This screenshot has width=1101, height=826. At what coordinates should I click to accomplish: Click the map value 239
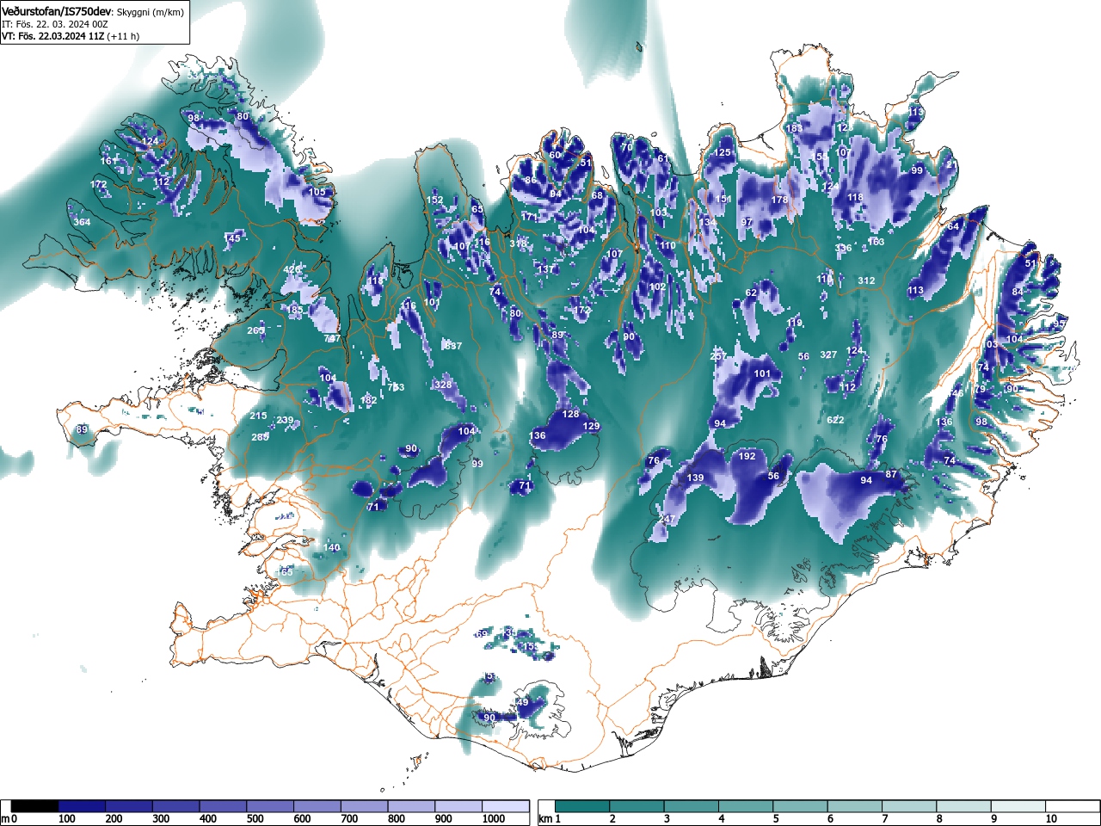286,420
